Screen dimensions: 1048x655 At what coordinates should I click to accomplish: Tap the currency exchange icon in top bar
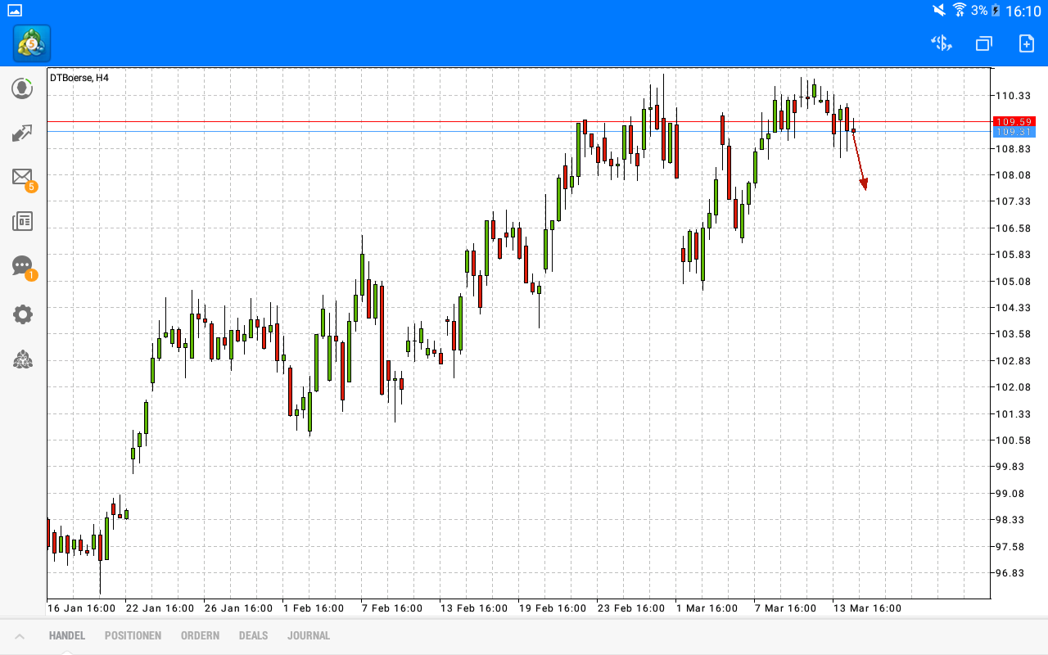point(941,43)
